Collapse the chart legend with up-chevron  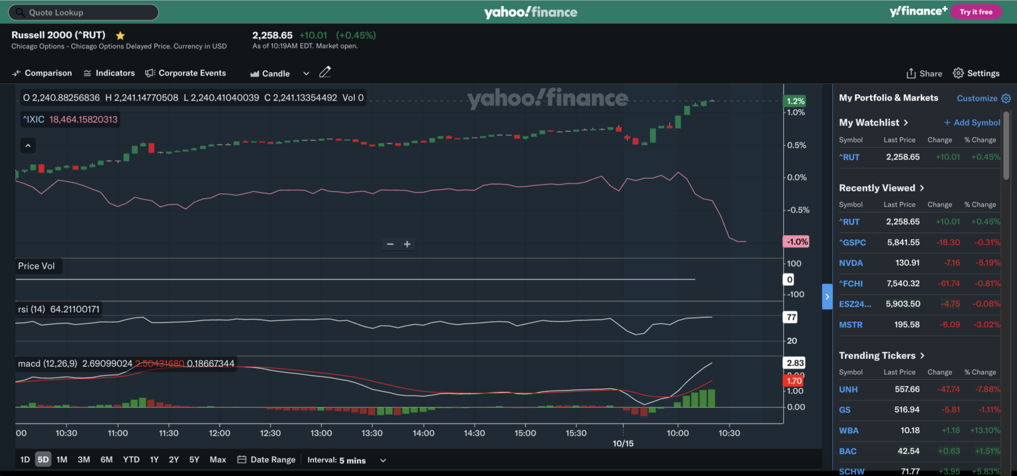tap(28, 145)
